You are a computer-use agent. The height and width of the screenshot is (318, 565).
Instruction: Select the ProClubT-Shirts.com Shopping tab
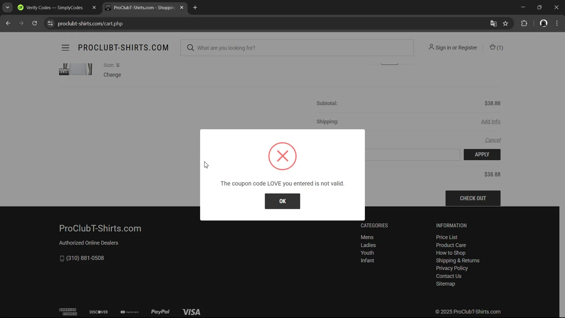point(145,8)
